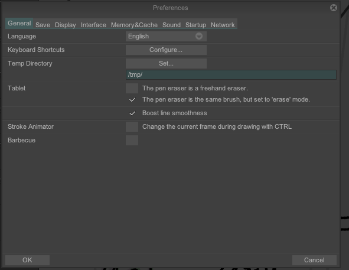Close the Preferences dialog with X icon
The height and width of the screenshot is (270, 349).
click(334, 8)
